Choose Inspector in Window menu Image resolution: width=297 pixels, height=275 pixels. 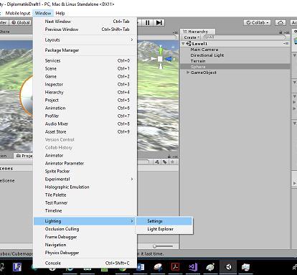coord(85,84)
